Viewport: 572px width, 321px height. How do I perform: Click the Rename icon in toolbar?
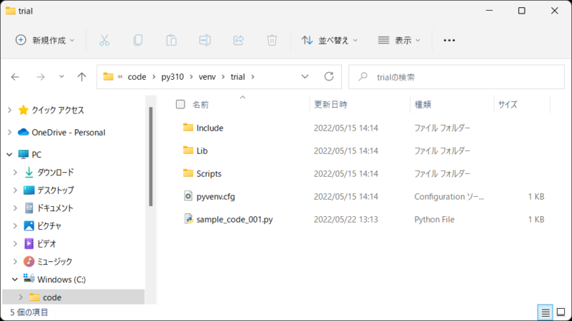click(205, 40)
